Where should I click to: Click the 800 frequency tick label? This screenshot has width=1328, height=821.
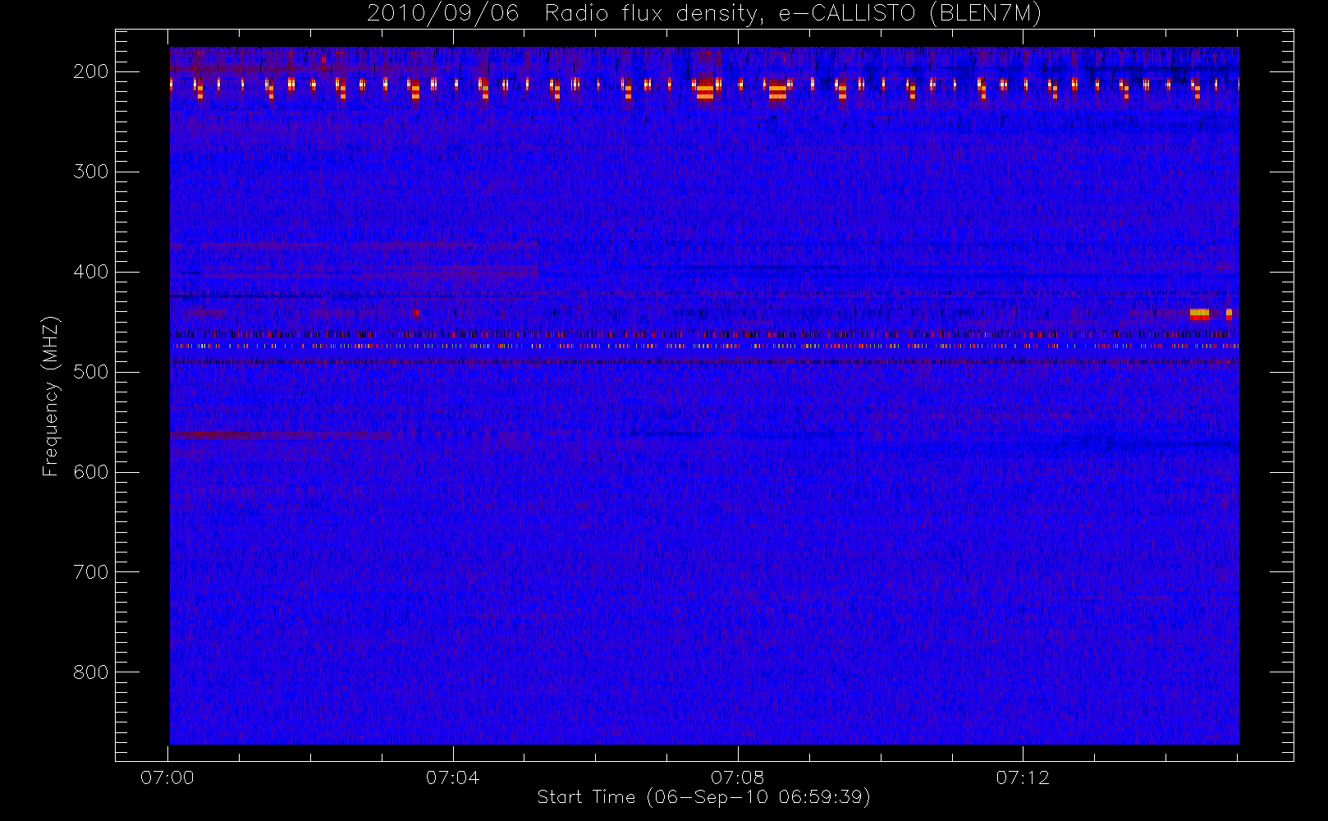pos(91,672)
